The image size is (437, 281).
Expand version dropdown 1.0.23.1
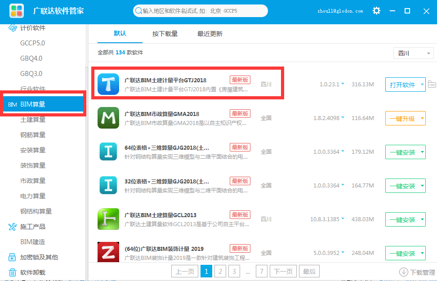343,84
